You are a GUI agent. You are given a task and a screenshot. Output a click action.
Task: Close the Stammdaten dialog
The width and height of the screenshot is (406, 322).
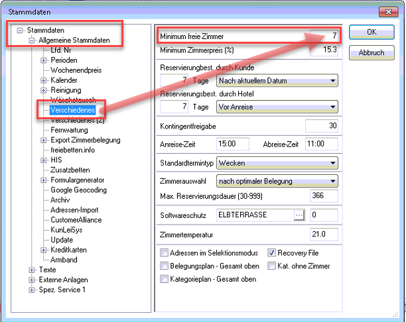point(388,12)
